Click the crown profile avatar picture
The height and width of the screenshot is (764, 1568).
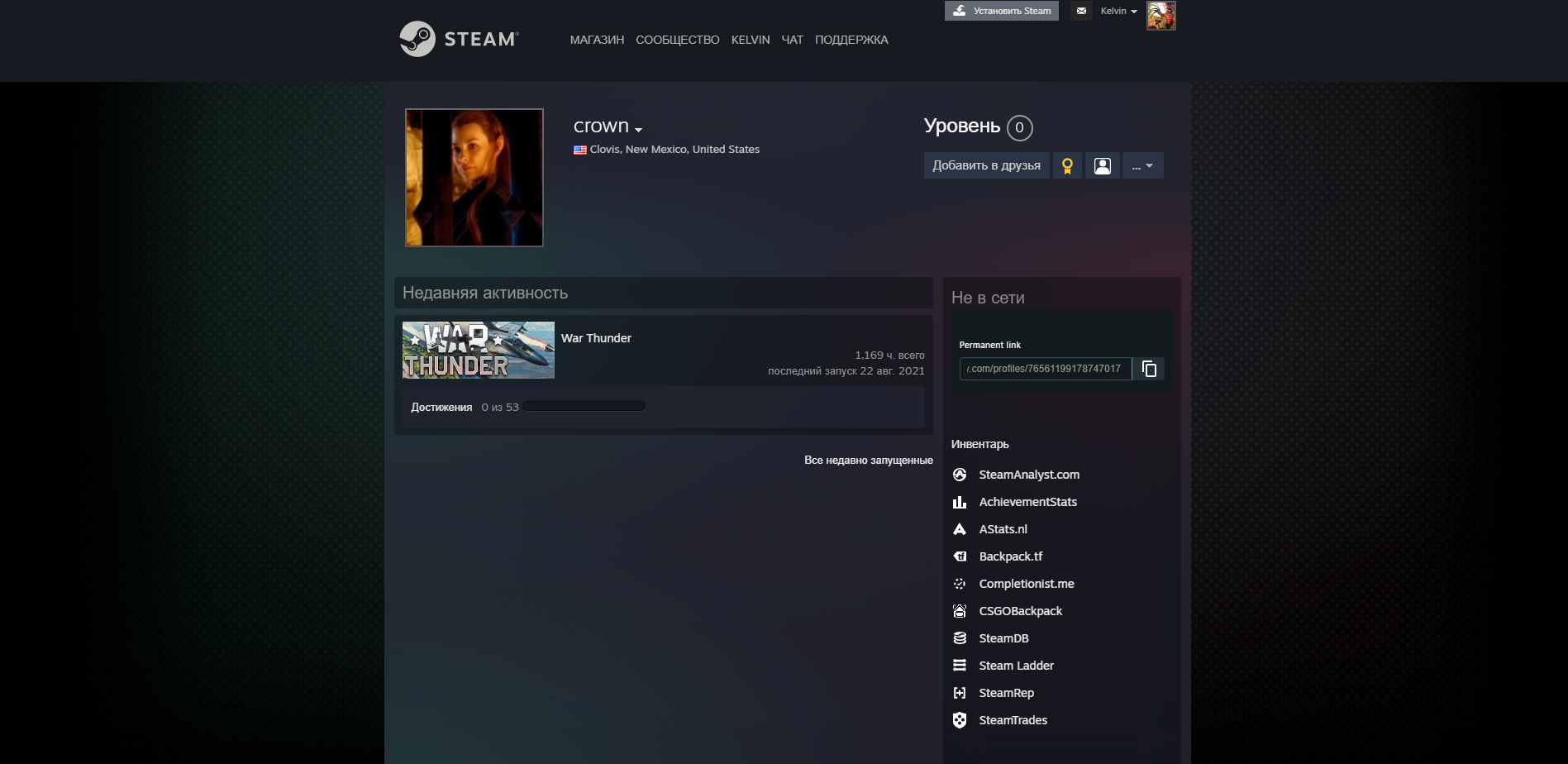click(x=474, y=178)
